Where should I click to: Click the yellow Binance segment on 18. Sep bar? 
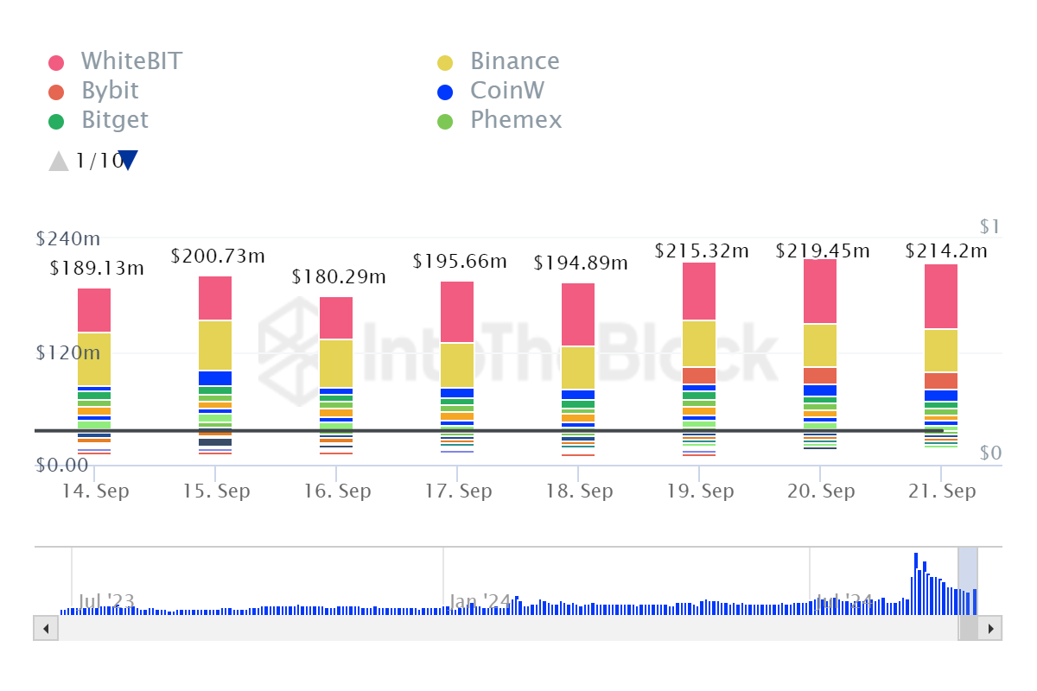click(x=578, y=368)
